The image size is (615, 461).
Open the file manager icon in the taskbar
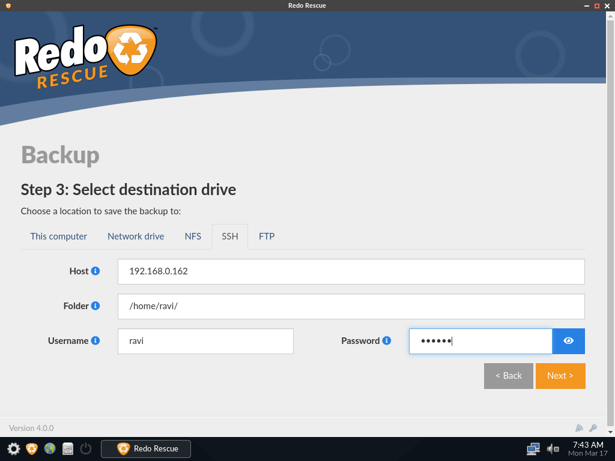pos(67,448)
